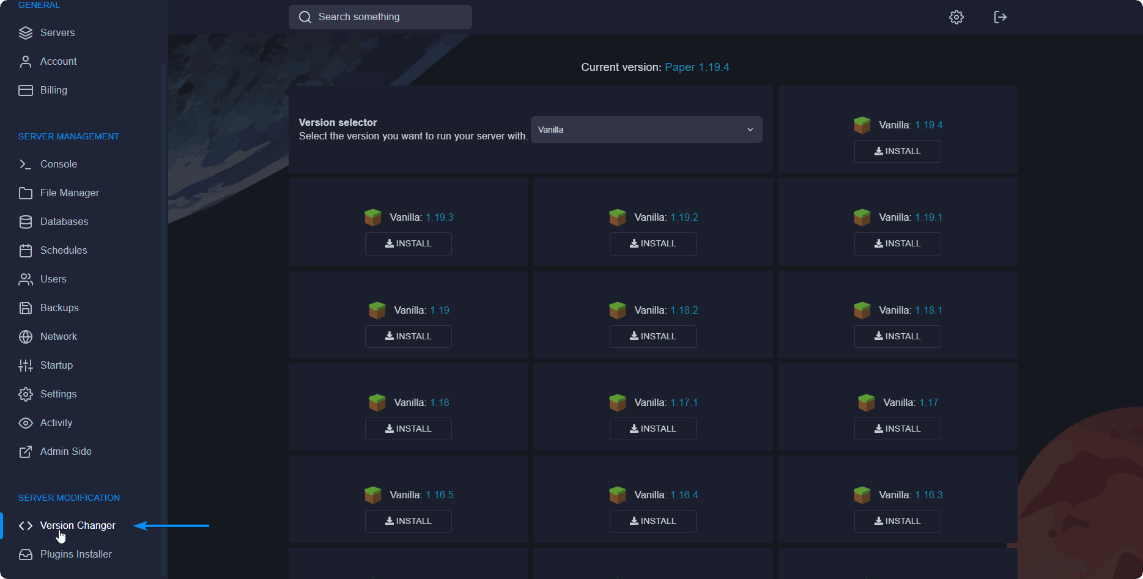Viewport: 1143px width, 579px height.
Task: Open the Console page from sidebar
Action: 58,164
